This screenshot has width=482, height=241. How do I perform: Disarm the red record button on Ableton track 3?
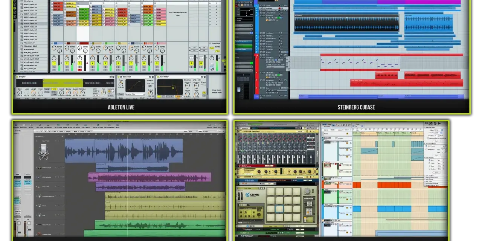click(x=80, y=70)
